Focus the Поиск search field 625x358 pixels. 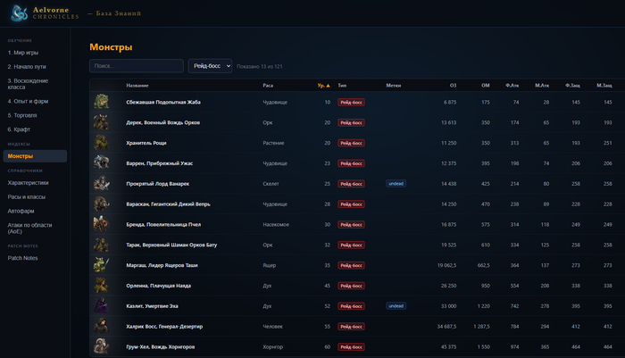[137, 66]
